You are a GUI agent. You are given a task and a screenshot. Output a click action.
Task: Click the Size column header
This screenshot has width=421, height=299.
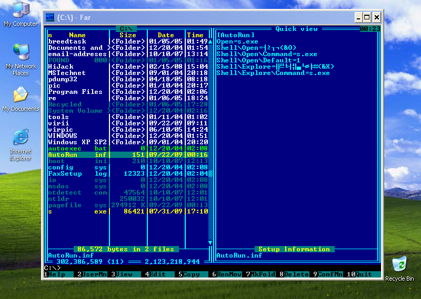pos(128,35)
